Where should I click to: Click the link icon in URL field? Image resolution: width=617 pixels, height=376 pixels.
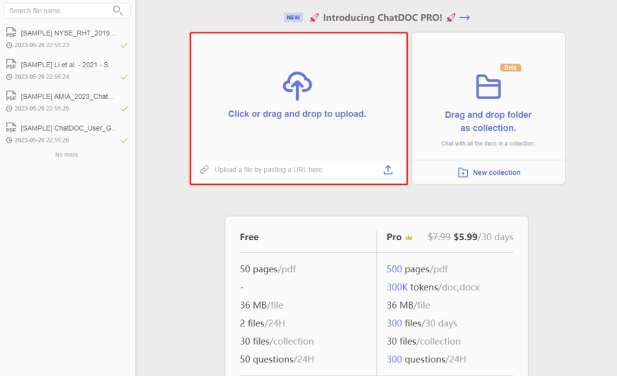pos(204,170)
